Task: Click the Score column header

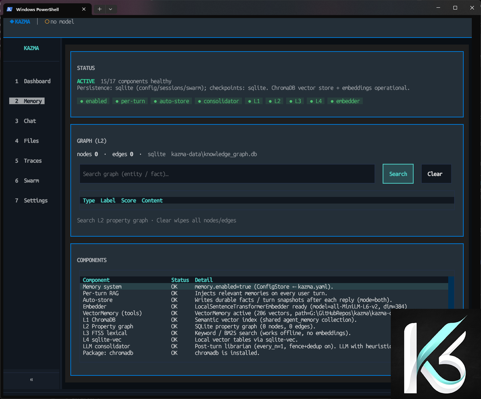Action: coord(129,201)
